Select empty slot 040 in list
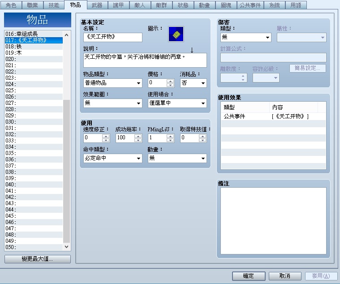 pyautogui.click(x=34, y=185)
